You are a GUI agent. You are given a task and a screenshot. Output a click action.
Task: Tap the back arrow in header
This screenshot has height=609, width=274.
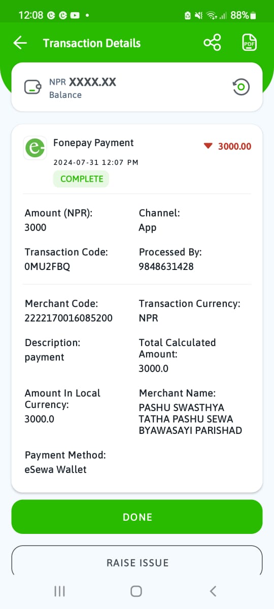(20, 43)
